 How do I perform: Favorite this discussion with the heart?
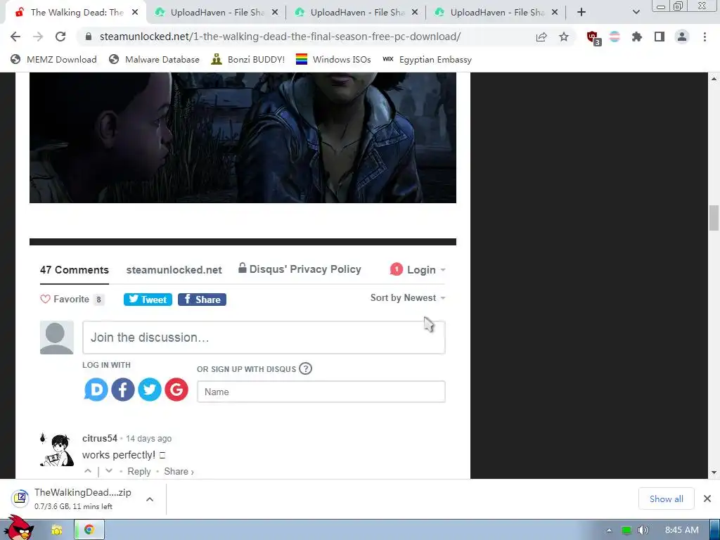[x=72, y=300]
